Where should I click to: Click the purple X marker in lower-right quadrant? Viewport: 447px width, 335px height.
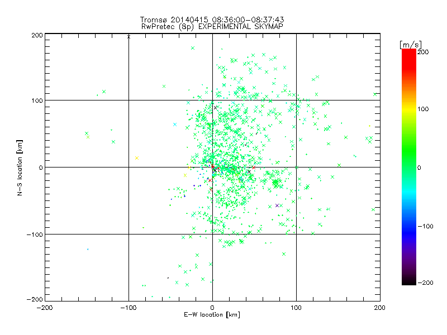point(277,205)
